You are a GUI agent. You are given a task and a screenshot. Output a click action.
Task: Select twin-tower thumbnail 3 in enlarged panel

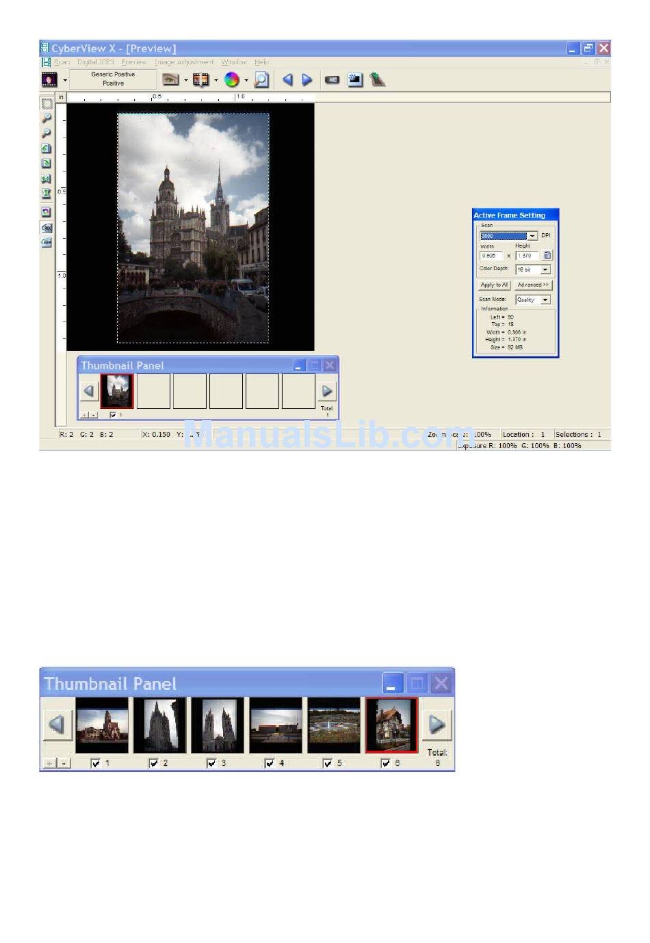tap(218, 726)
